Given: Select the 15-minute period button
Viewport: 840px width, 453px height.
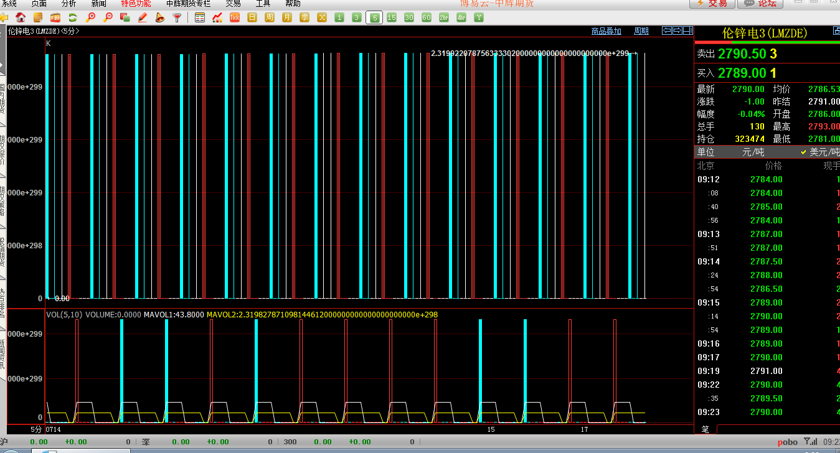Looking at the screenshot, I should 391,17.
